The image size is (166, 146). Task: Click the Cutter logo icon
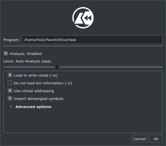[x=83, y=18]
